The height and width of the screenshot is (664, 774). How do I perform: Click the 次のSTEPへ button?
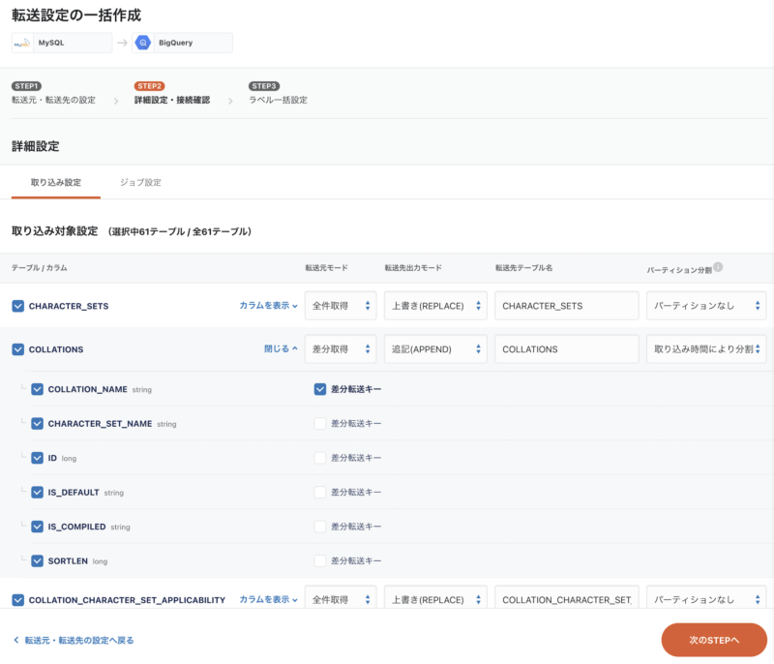[x=714, y=640]
